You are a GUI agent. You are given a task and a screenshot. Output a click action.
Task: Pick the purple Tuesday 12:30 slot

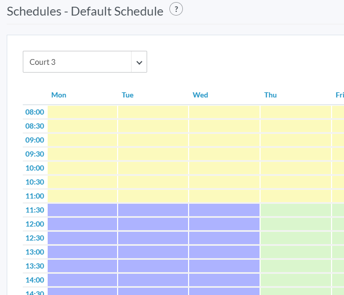click(153, 238)
